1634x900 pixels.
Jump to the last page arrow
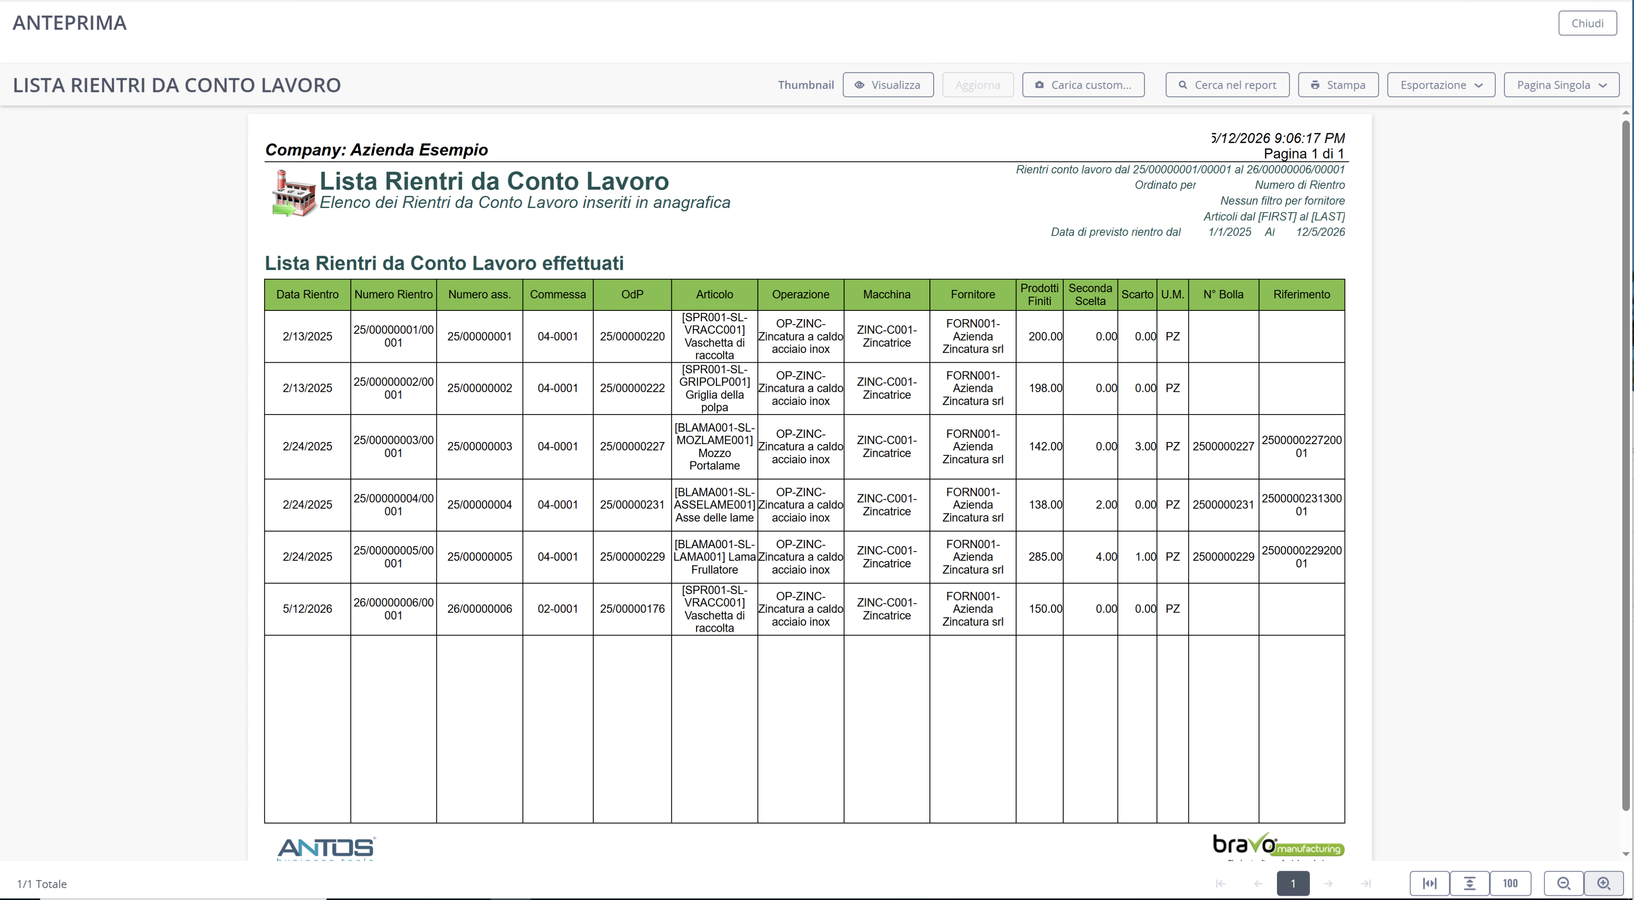[x=1366, y=884]
